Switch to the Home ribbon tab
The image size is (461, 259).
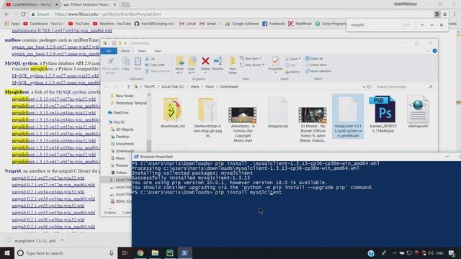[x=125, y=51]
